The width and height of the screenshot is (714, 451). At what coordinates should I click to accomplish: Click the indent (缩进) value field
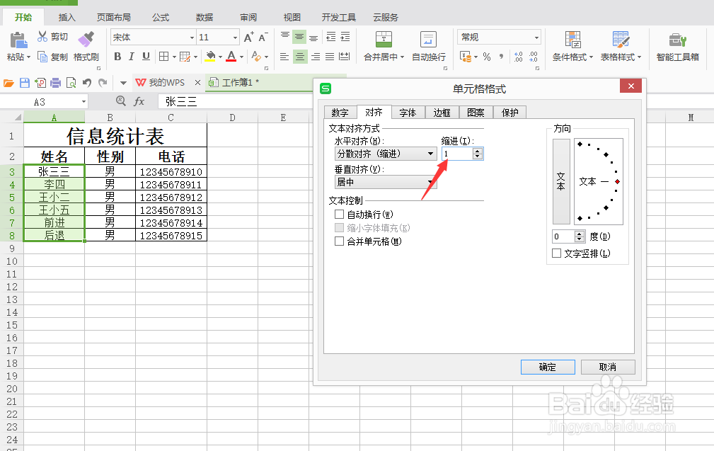pyautogui.click(x=457, y=154)
